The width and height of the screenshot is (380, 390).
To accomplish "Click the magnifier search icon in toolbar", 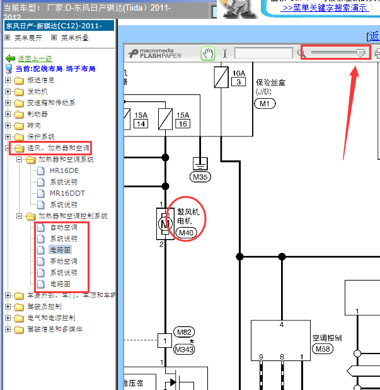I will tap(302, 53).
